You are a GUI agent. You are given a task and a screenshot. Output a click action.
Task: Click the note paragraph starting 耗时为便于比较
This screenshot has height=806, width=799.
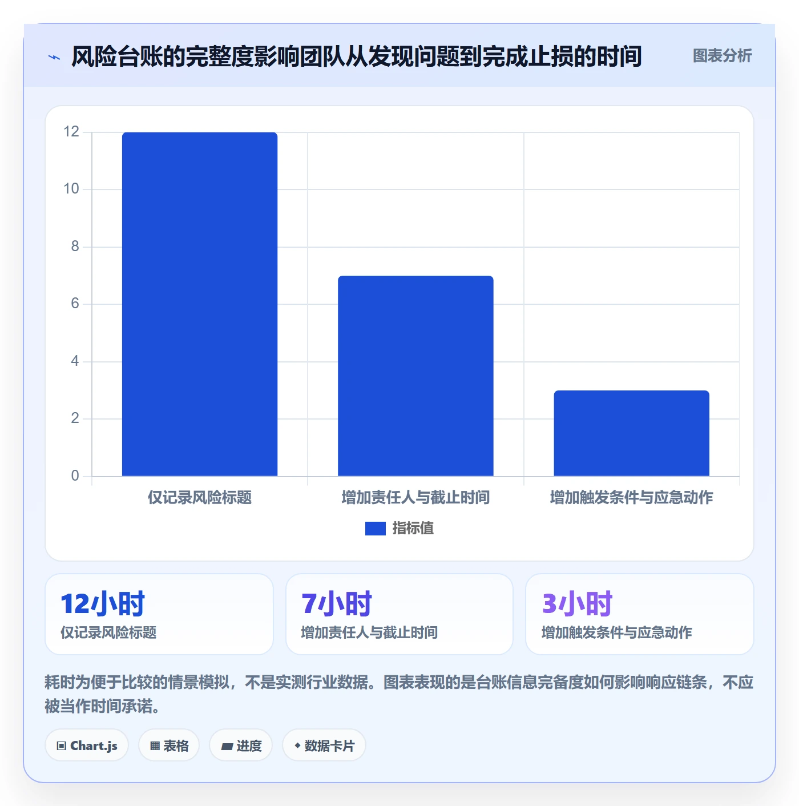(x=399, y=694)
